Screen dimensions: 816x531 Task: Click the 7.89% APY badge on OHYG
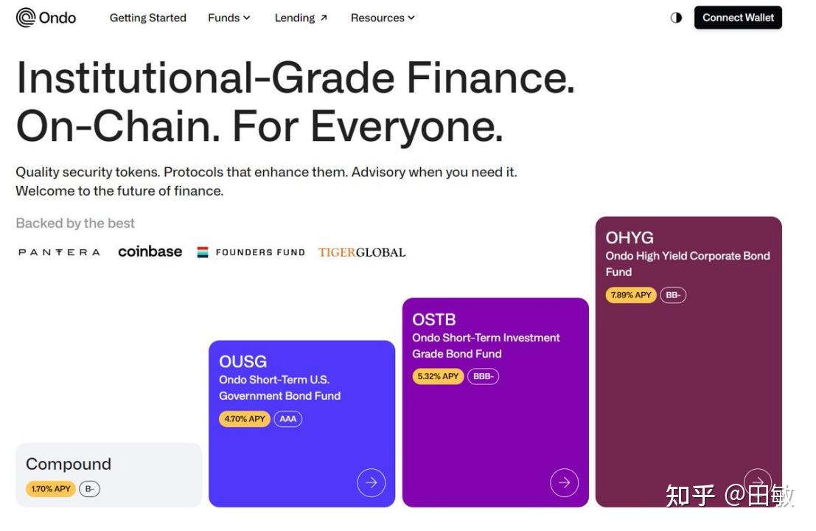(631, 295)
